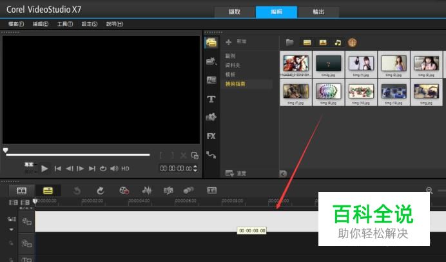
Task: Switch to Storyboard view
Action: pyautogui.click(x=22, y=191)
